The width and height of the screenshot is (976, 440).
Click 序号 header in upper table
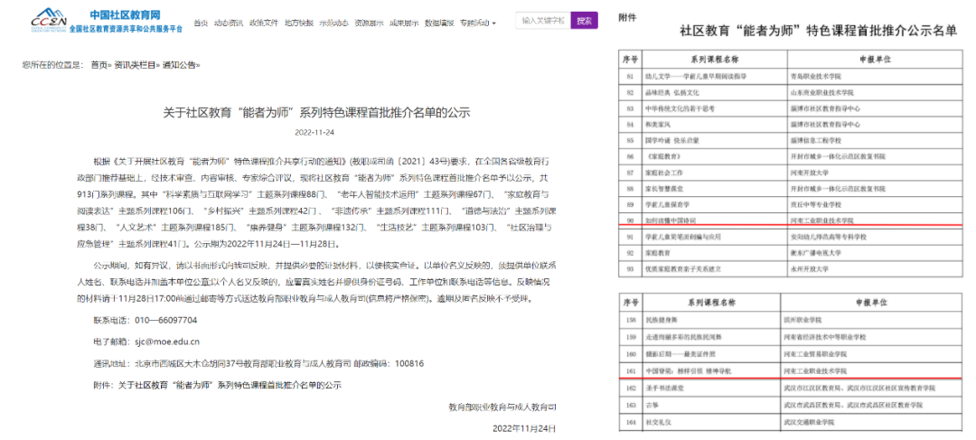tap(631, 59)
